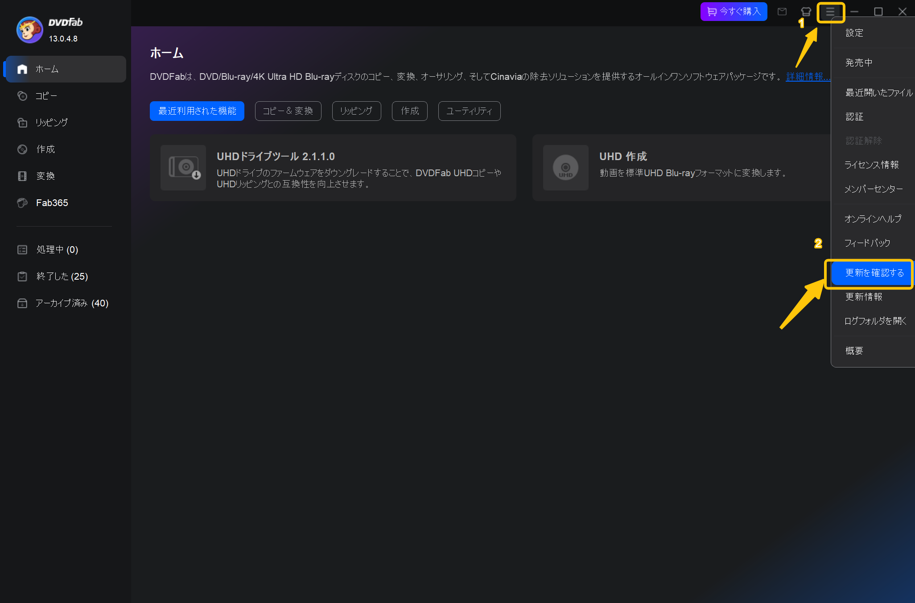Select the 作成 filter button
Screen dimensions: 915x603
410,111
